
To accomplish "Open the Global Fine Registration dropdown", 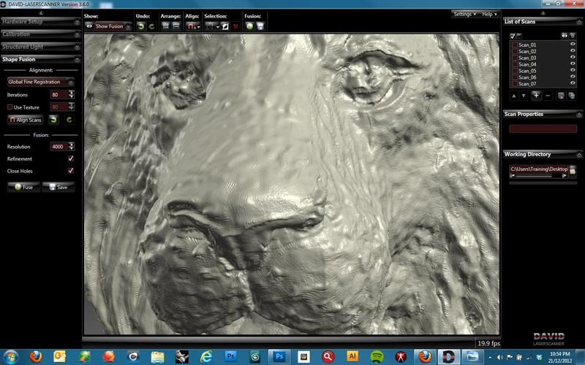I will tap(39, 82).
